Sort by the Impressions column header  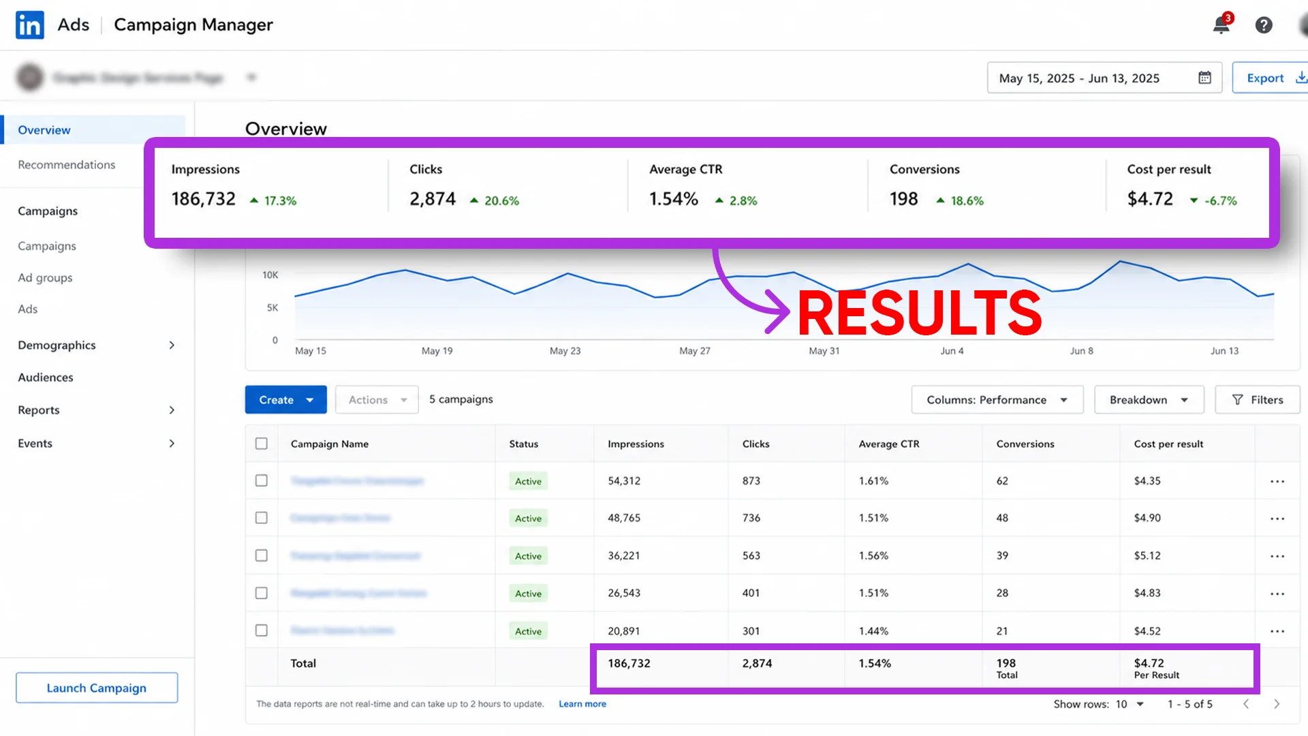pyautogui.click(x=636, y=444)
